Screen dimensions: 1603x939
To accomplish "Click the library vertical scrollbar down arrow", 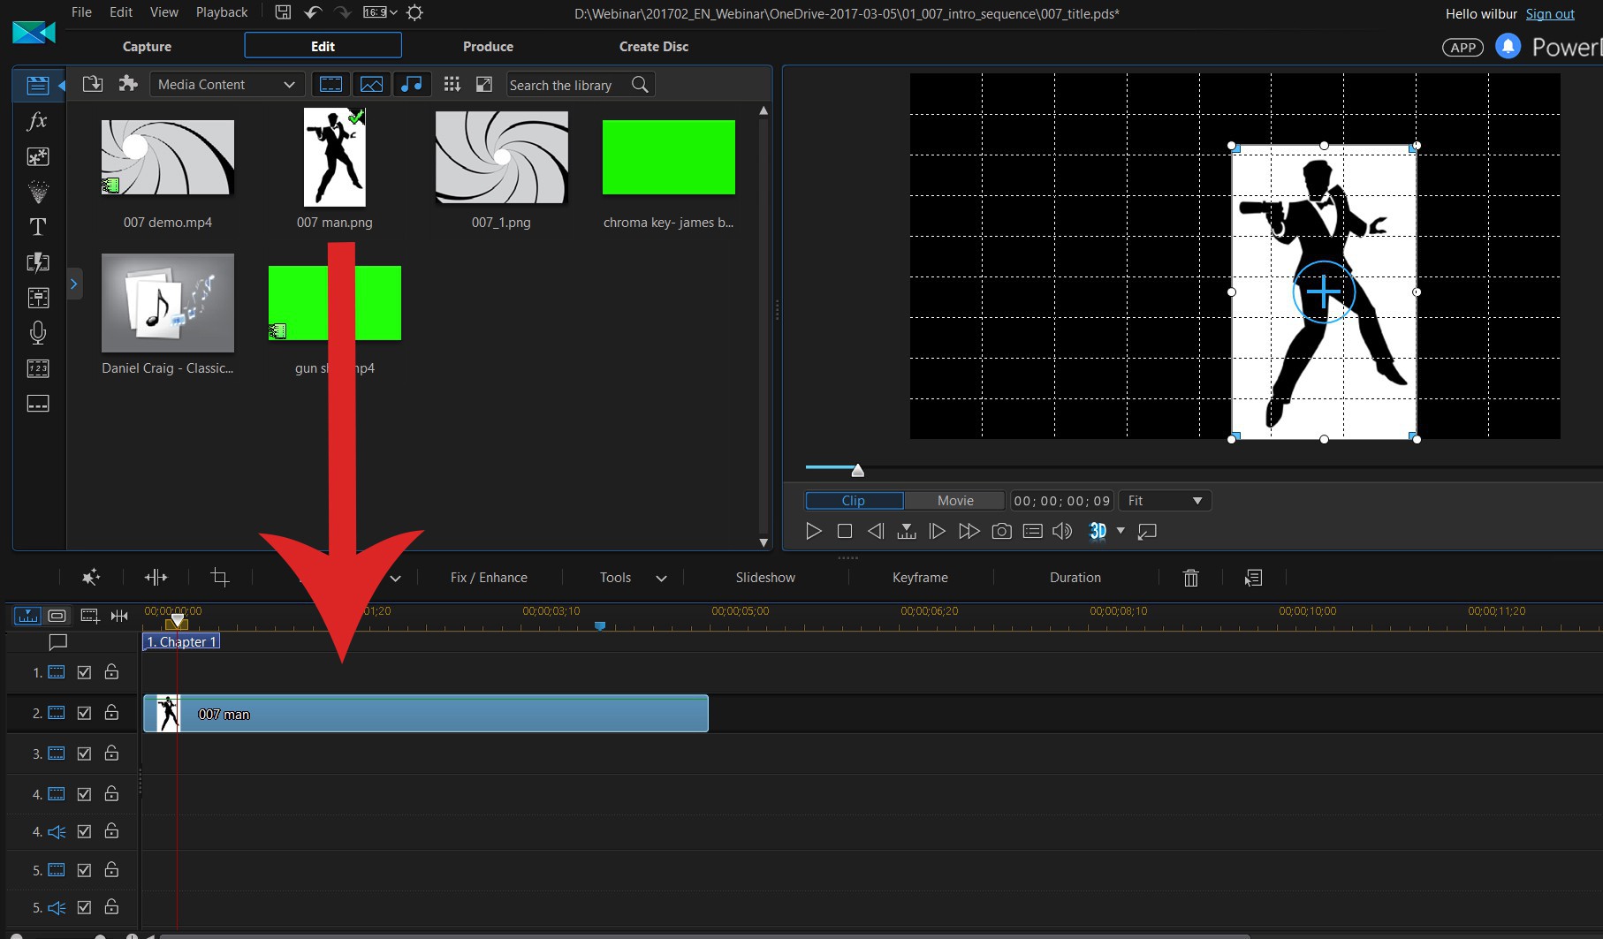I will [764, 542].
